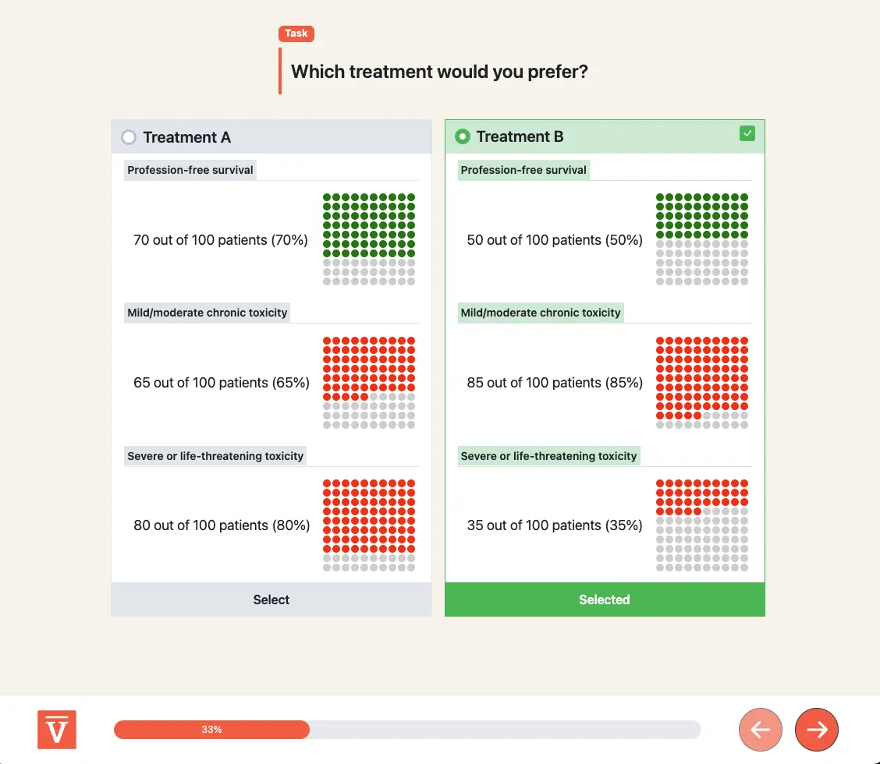This screenshot has height=764, width=880.
Task: Click Treatment A survival dot chart
Action: (x=369, y=239)
